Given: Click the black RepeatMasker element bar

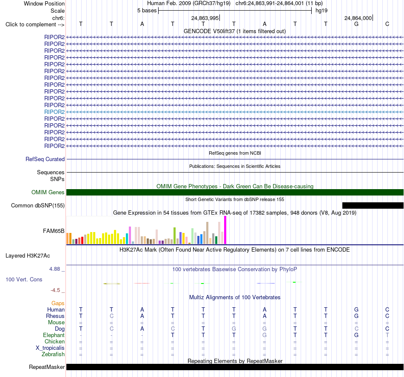Looking at the screenshot, I should coord(235,367).
